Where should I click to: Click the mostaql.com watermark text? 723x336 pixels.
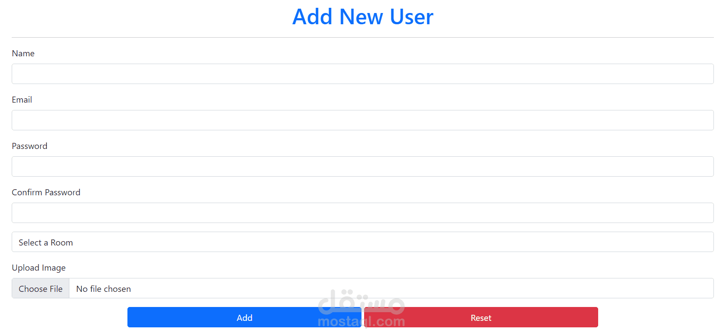coord(361,322)
